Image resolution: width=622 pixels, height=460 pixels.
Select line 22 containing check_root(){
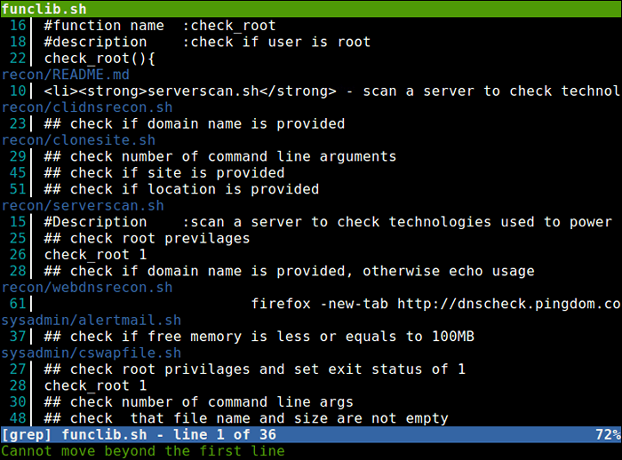(x=100, y=59)
